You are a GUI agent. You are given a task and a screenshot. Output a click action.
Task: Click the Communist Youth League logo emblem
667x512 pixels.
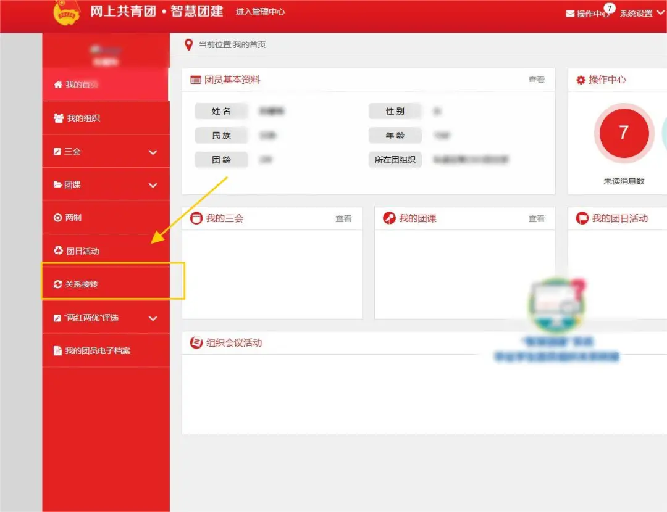tap(67, 12)
